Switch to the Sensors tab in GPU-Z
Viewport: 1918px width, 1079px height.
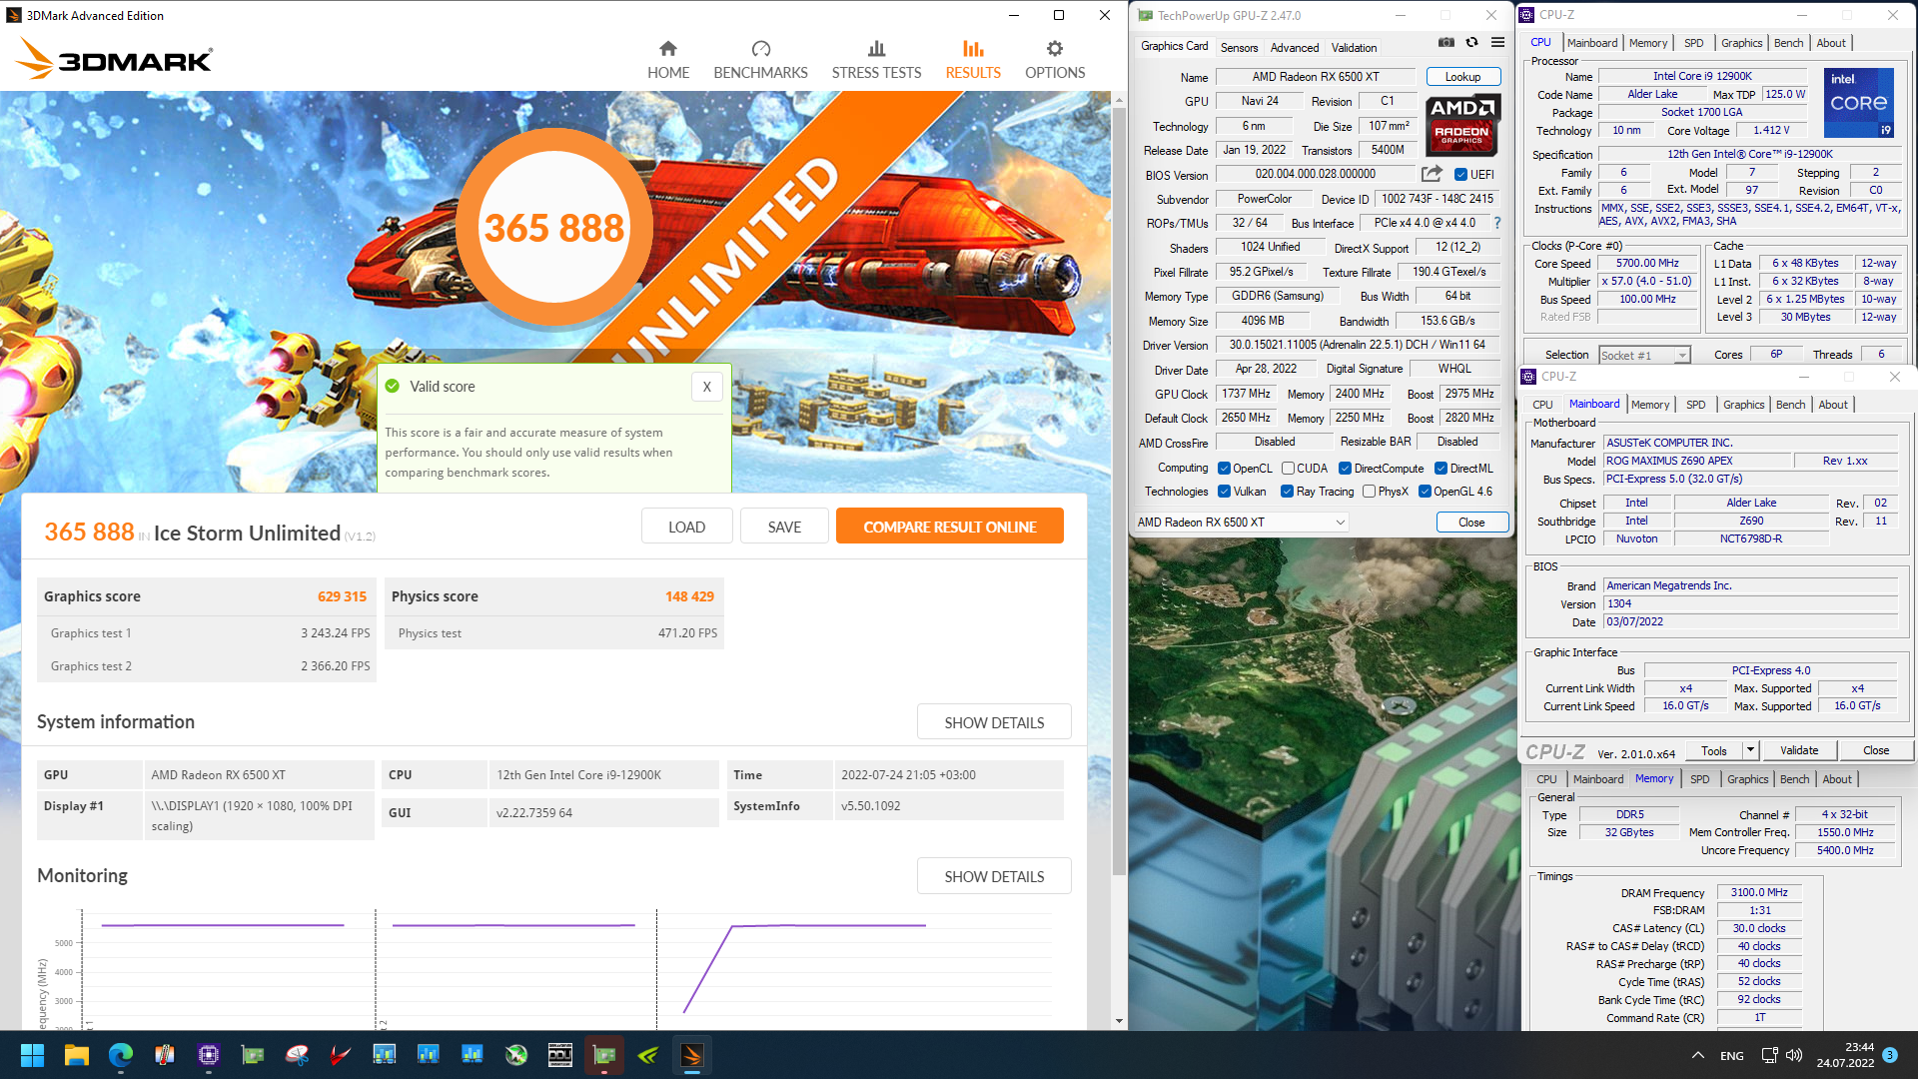tap(1239, 48)
